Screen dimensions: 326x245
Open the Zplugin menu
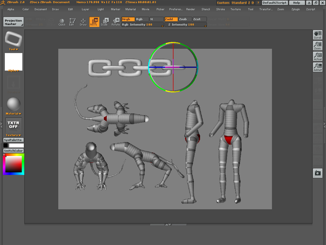point(295,9)
